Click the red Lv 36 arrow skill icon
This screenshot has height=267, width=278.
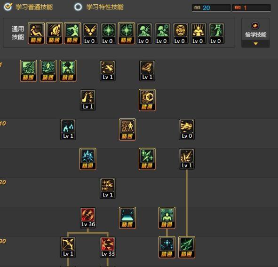[x=88, y=218]
